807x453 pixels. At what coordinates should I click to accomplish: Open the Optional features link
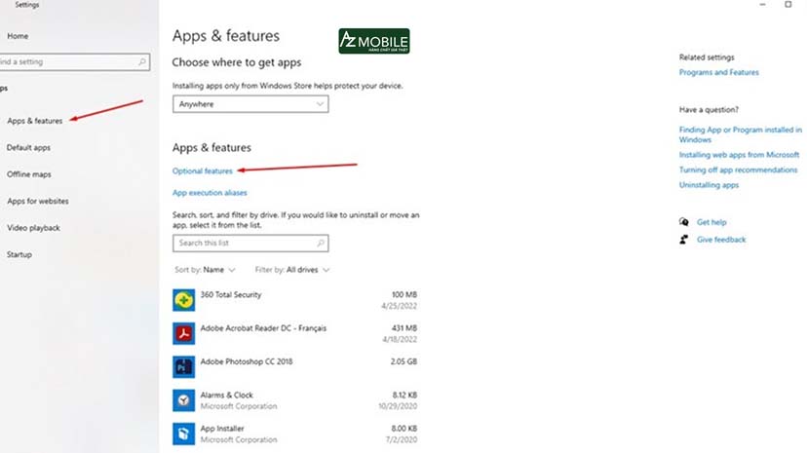pyautogui.click(x=203, y=171)
